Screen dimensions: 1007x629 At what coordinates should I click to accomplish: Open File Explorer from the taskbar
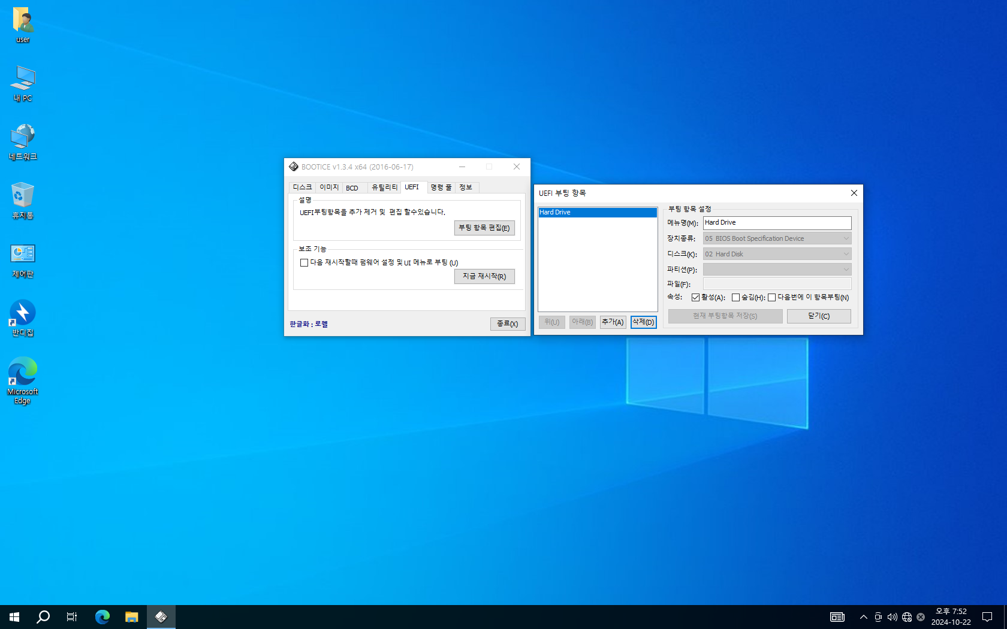coord(131,617)
